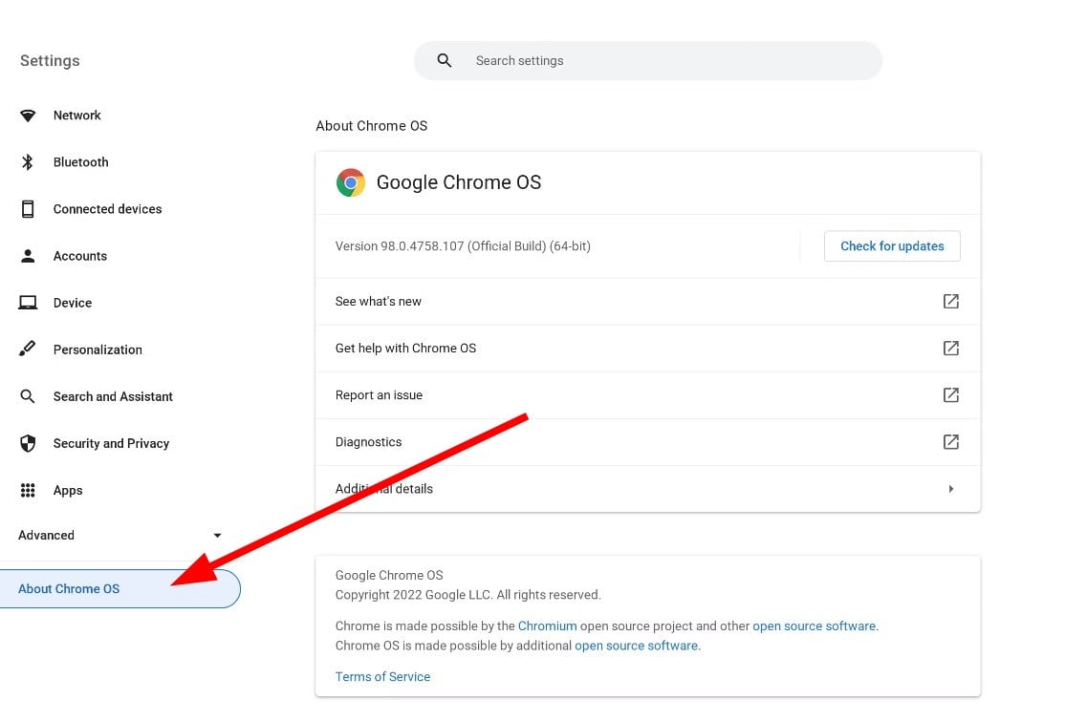
Task: Open Apps settings section
Action: [x=68, y=491]
